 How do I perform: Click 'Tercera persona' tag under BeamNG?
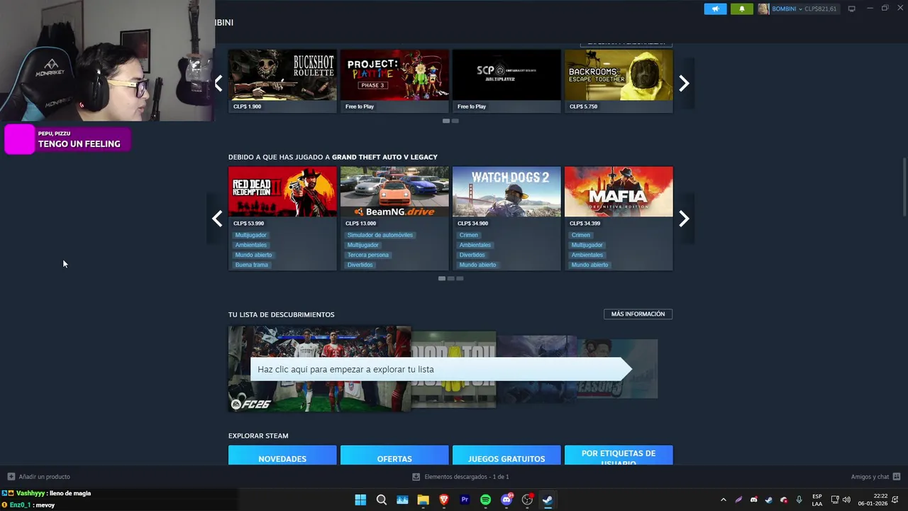pyautogui.click(x=368, y=255)
